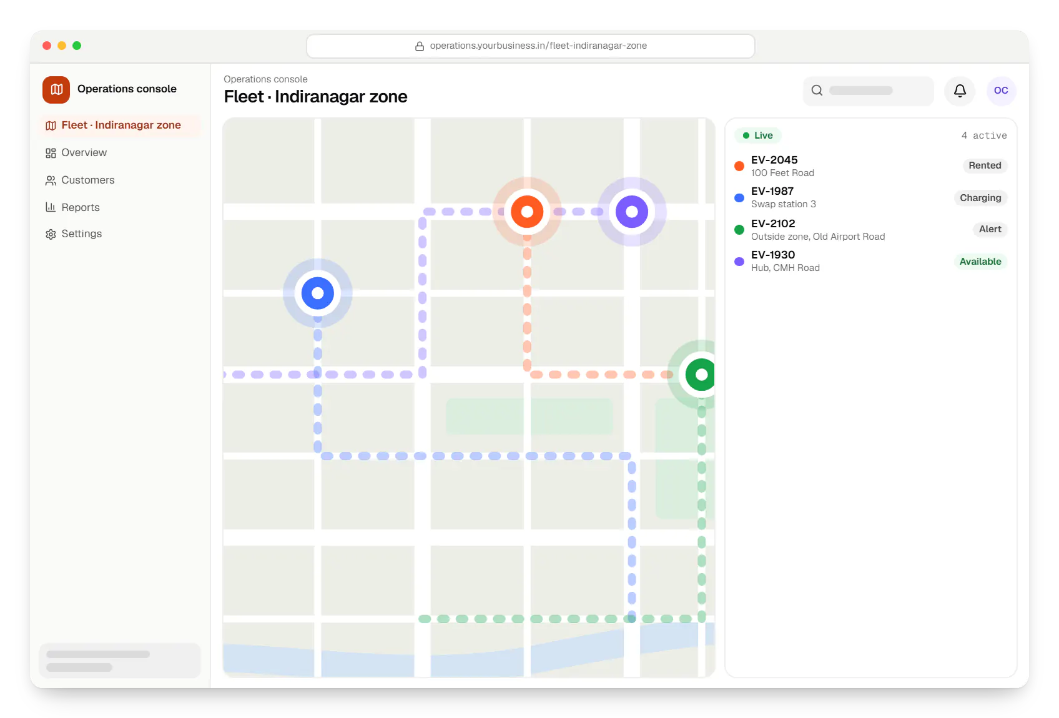Open Settings in sidebar
Image resolution: width=1059 pixels, height=718 pixels.
(120, 234)
